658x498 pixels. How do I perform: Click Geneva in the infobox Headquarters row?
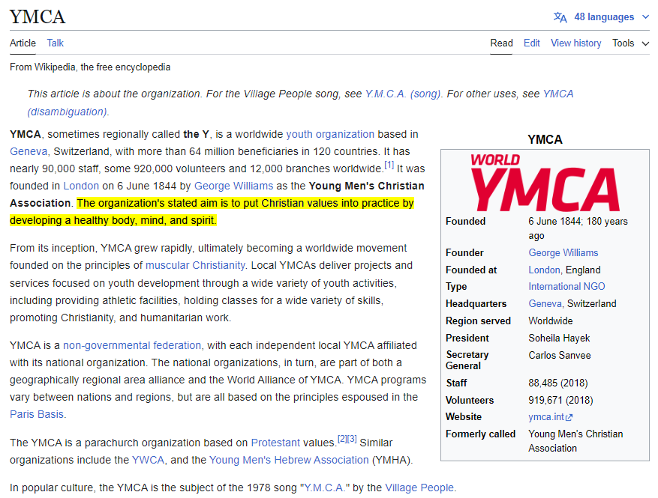coord(545,304)
